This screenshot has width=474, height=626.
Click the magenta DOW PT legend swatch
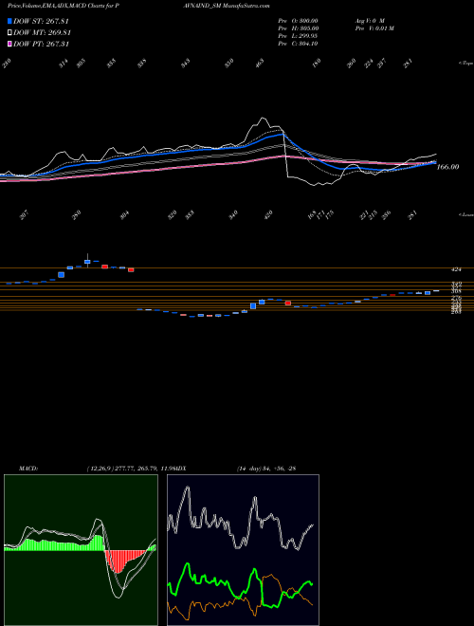point(9,44)
